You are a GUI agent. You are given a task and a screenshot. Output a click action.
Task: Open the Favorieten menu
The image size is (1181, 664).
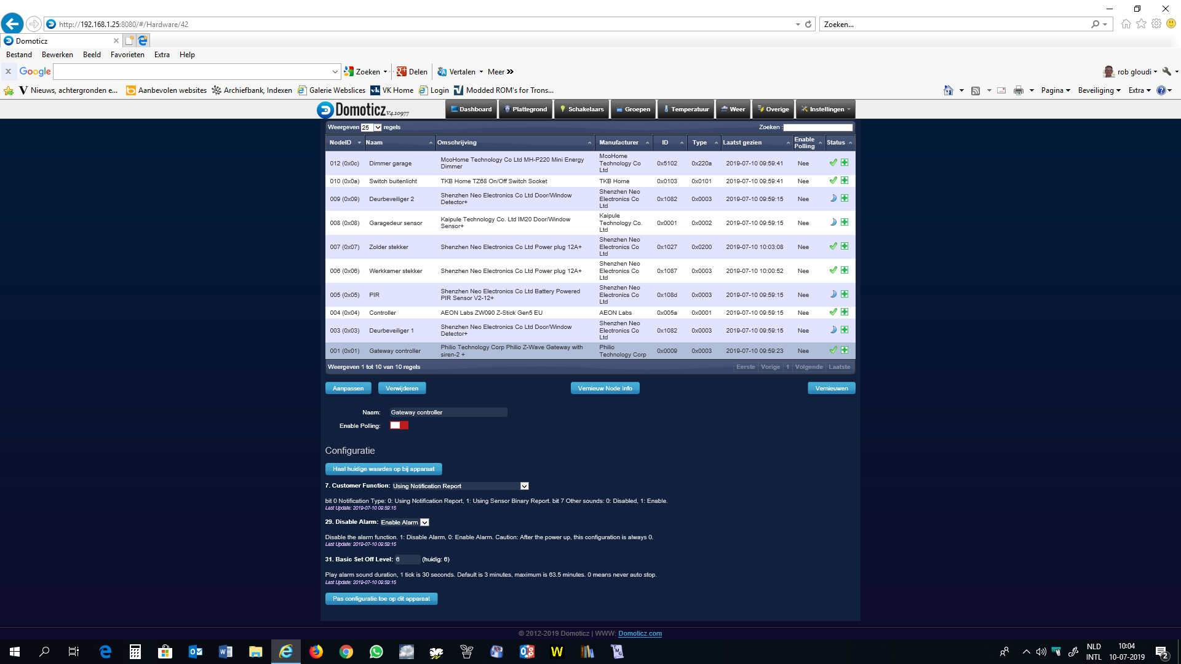[127, 55]
